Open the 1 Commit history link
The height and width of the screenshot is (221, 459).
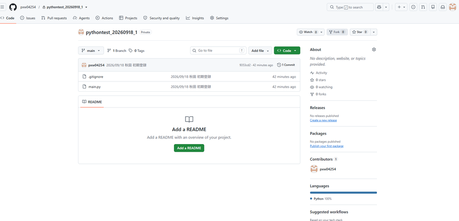pyautogui.click(x=286, y=65)
